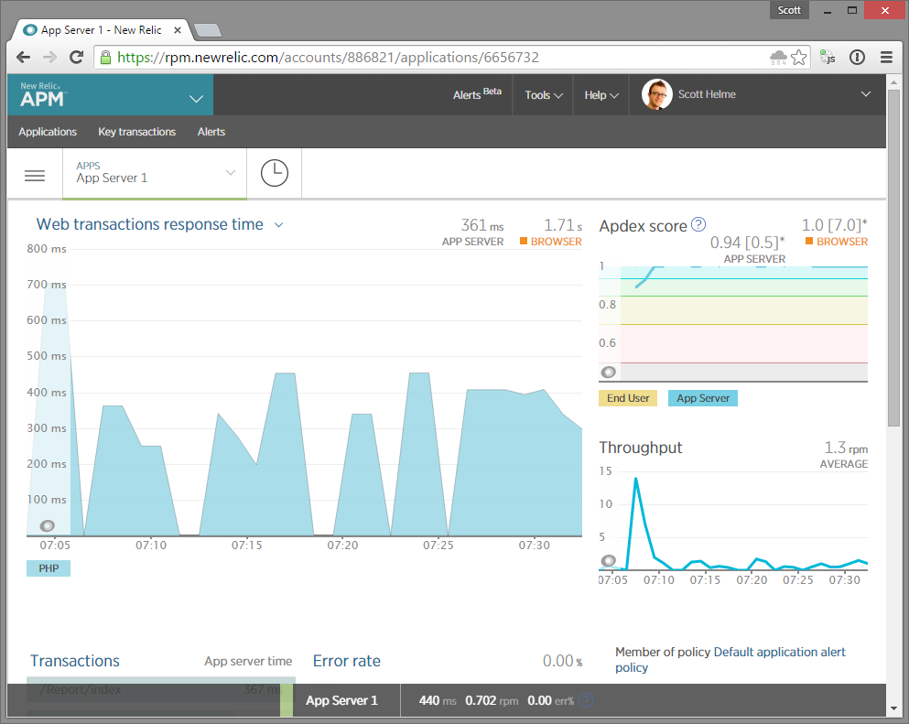Open the Help dropdown menu

point(601,95)
